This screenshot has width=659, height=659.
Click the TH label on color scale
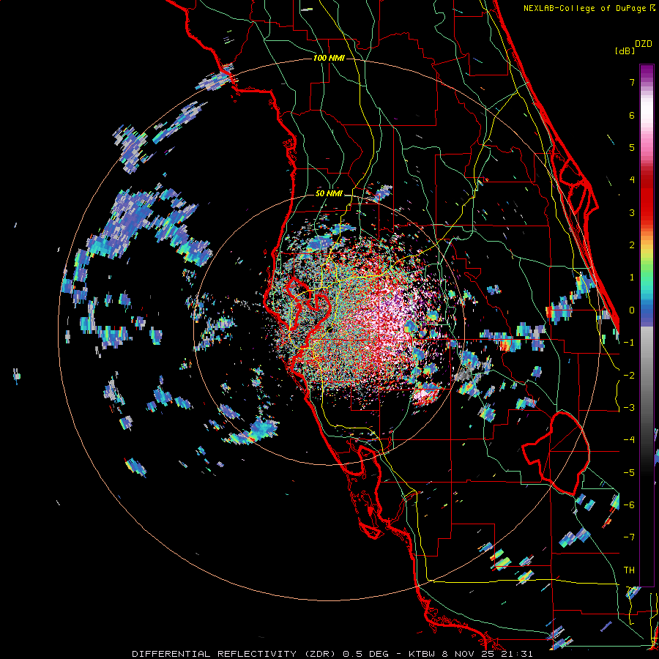[629, 570]
